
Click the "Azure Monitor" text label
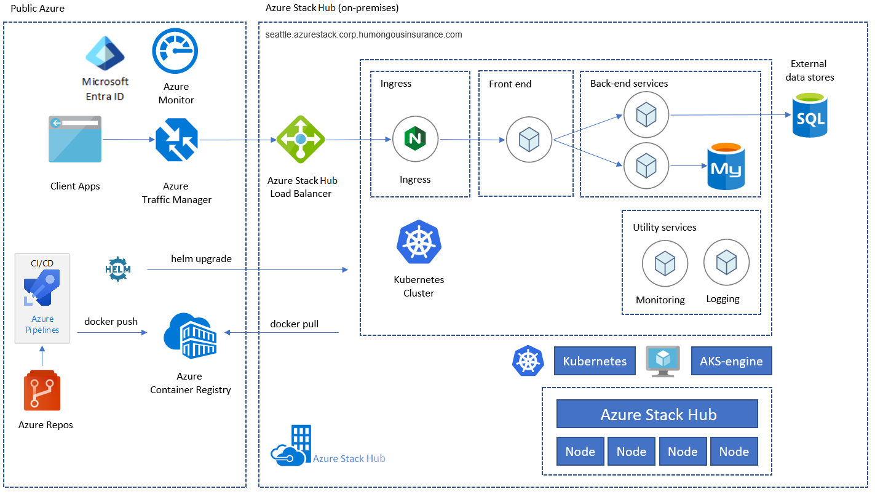coord(176,93)
